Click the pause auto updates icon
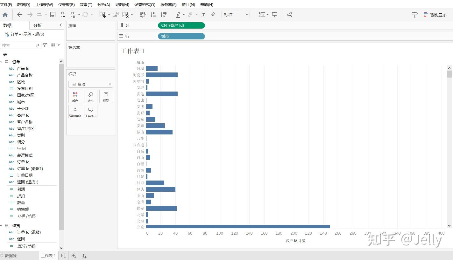 73,15
